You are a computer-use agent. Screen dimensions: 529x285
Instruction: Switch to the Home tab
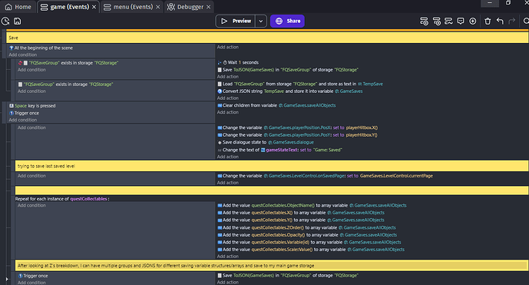(18, 7)
